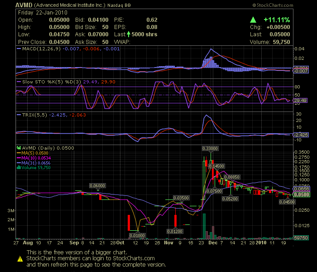Viewport: 317px width, 272px height.
Task: Click the Oct label on date axis
Action: pyautogui.click(x=120, y=243)
